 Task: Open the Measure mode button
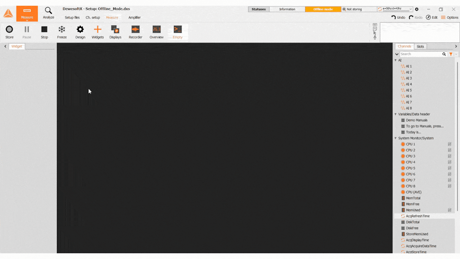(27, 13)
